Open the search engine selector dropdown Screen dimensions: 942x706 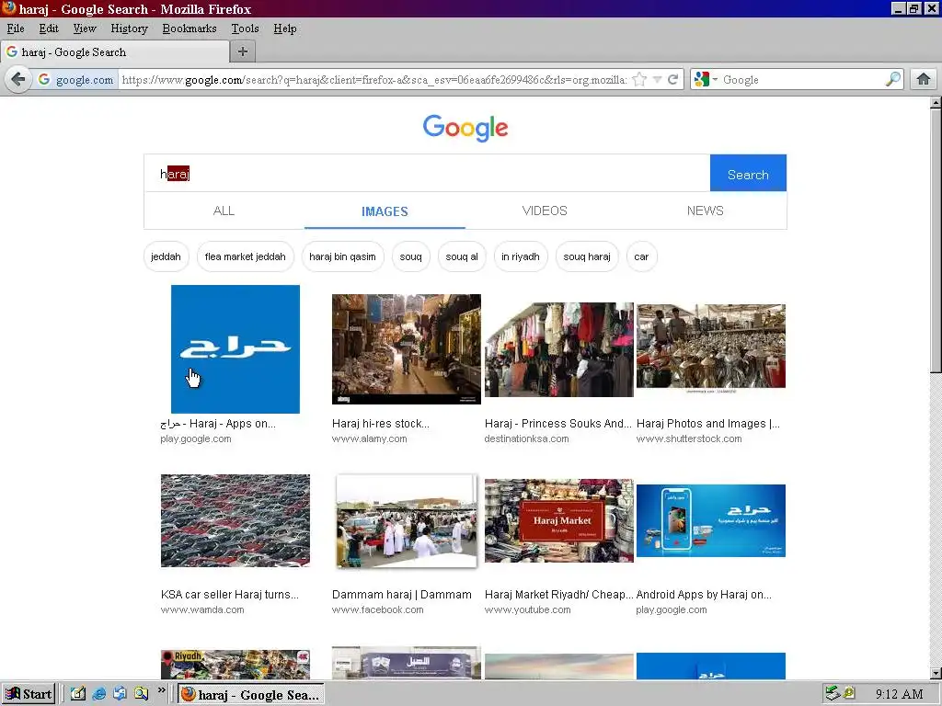tap(706, 79)
